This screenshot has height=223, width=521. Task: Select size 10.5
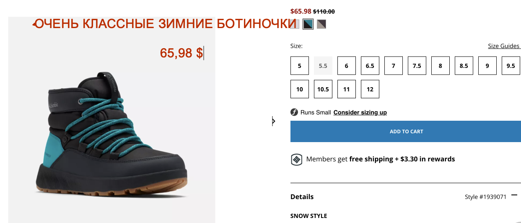click(323, 89)
